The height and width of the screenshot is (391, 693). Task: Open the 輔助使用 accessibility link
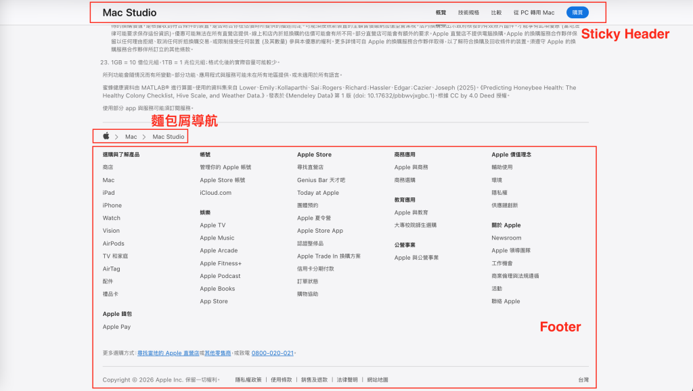point(502,167)
